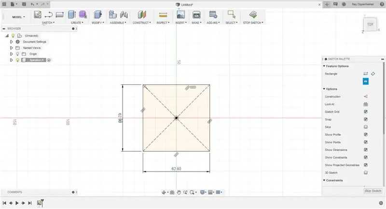The height and width of the screenshot is (209, 386).
Task: Open the SKETCH menu
Action: (x=48, y=23)
